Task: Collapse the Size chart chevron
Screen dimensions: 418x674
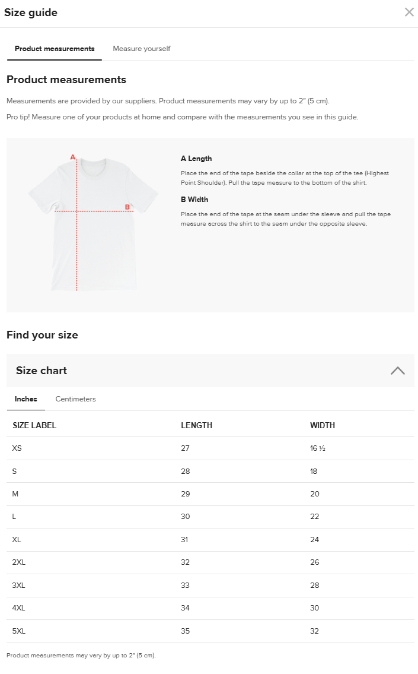Action: [398, 371]
